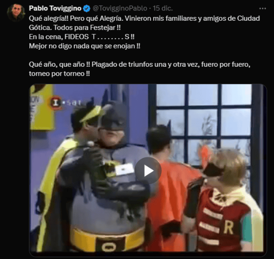Click the 'FIDEOS T........S' text line
The width and height of the screenshot is (274, 259).
click(82, 37)
